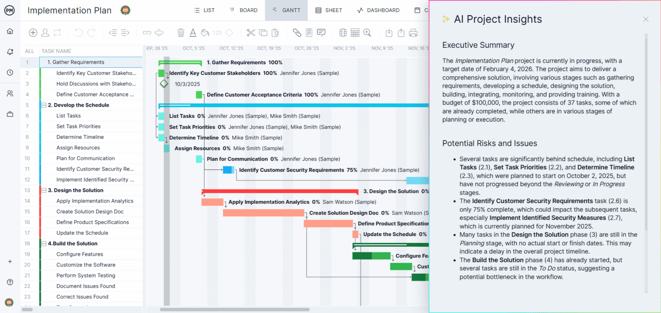The width and height of the screenshot is (661, 313).
Task: Collapse the Design the Solution group
Action: coord(44,190)
